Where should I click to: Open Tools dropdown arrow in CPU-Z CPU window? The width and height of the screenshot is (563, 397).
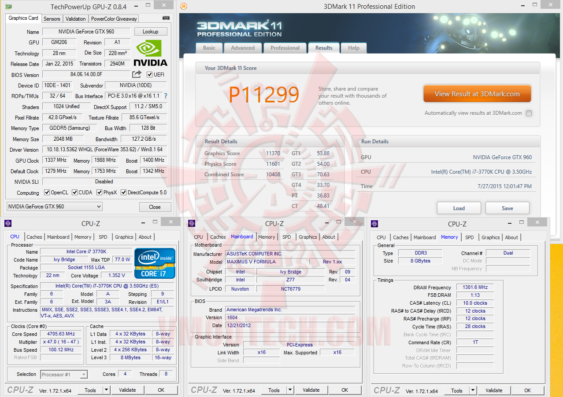[x=106, y=390]
